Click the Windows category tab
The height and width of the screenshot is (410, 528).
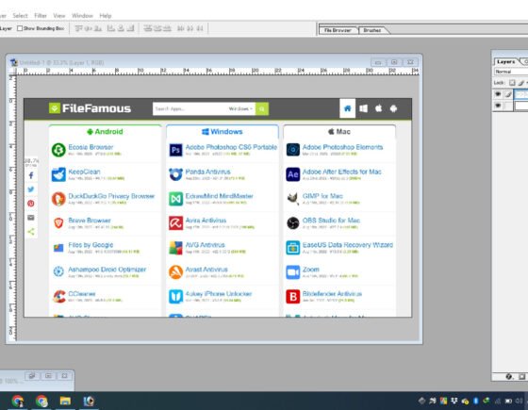[223, 132]
